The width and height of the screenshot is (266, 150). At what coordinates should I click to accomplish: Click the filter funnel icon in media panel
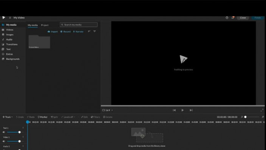coord(95,31)
